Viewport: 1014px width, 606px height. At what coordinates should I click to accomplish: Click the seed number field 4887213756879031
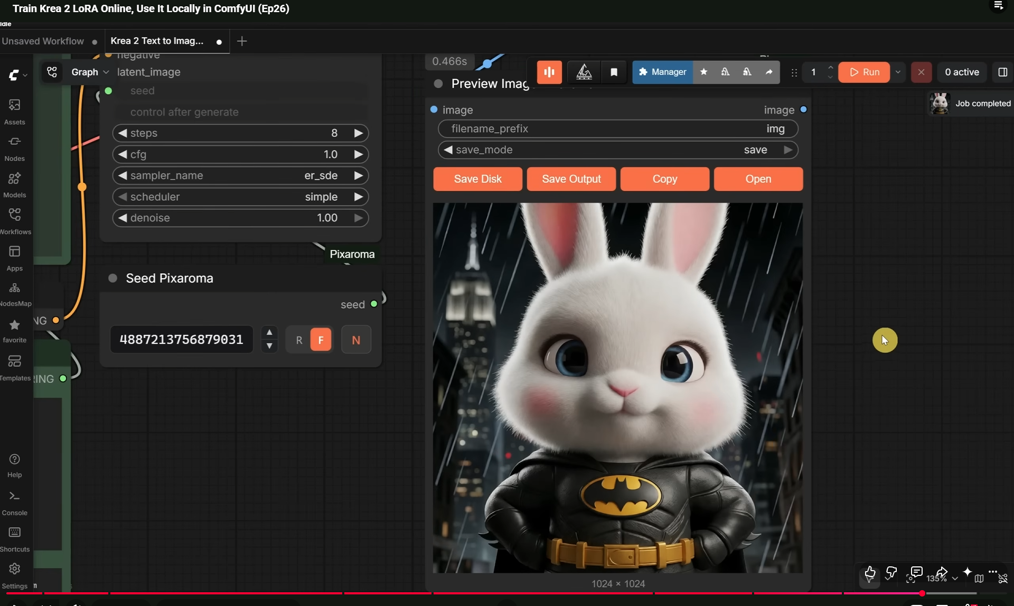[x=182, y=339]
